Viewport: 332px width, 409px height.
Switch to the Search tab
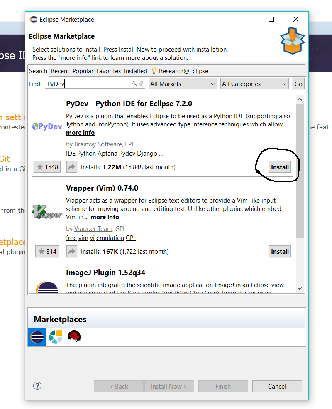(x=38, y=71)
